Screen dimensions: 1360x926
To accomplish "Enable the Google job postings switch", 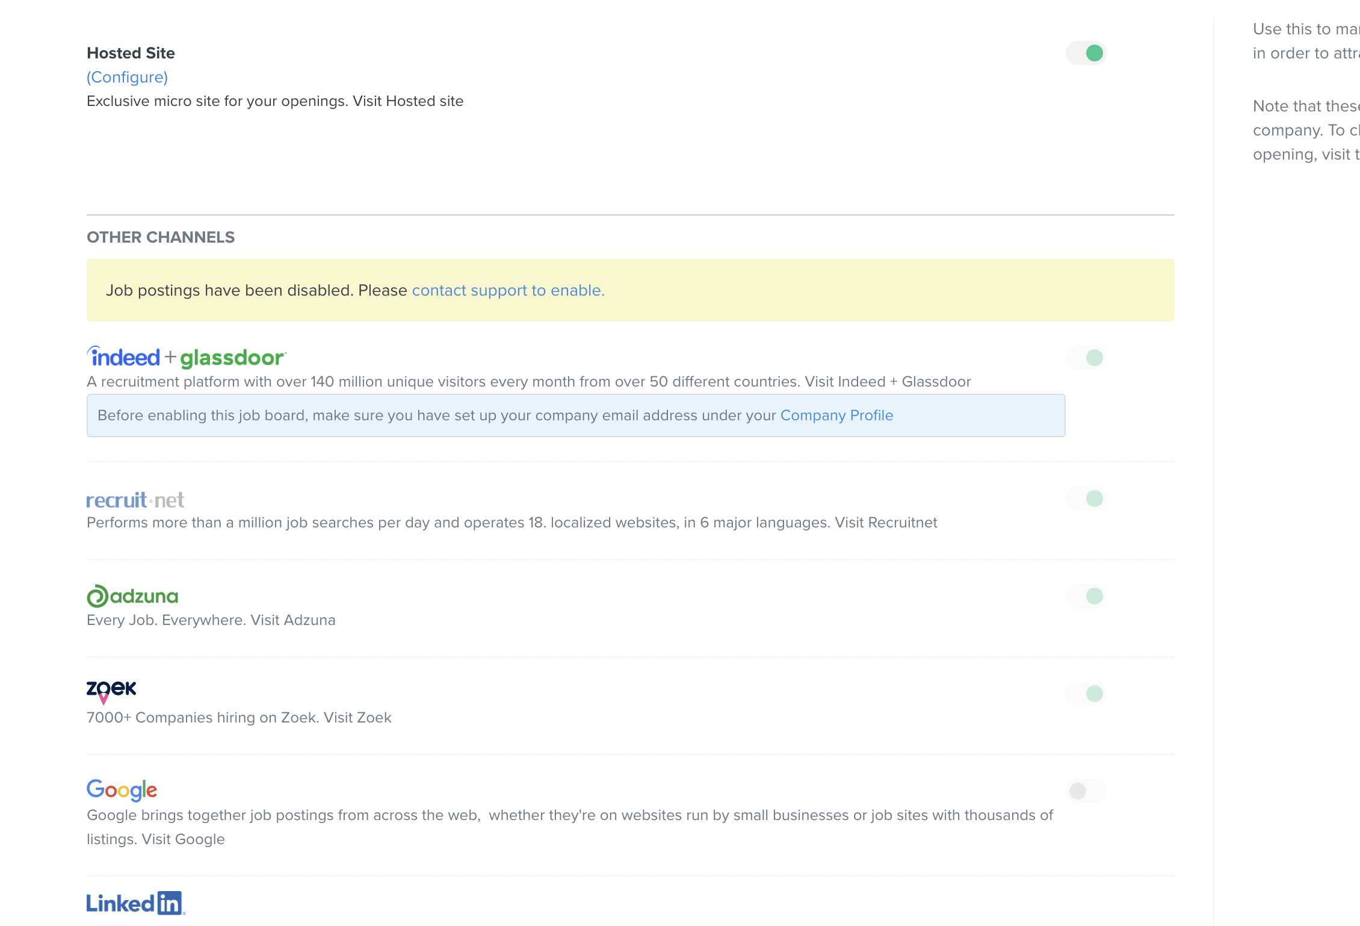I will [1086, 791].
